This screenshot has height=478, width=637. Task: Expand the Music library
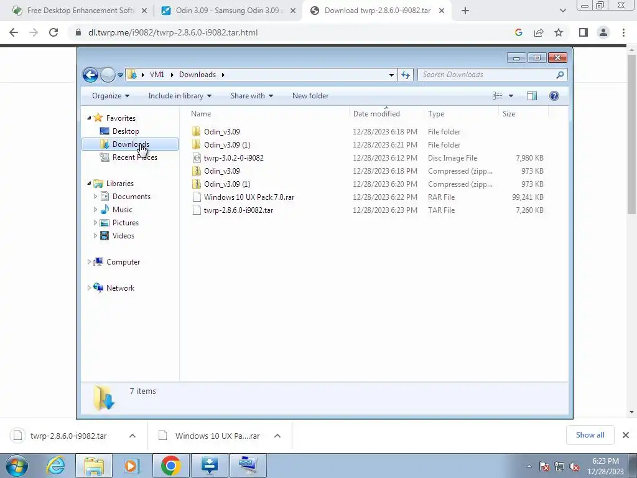[95, 210]
